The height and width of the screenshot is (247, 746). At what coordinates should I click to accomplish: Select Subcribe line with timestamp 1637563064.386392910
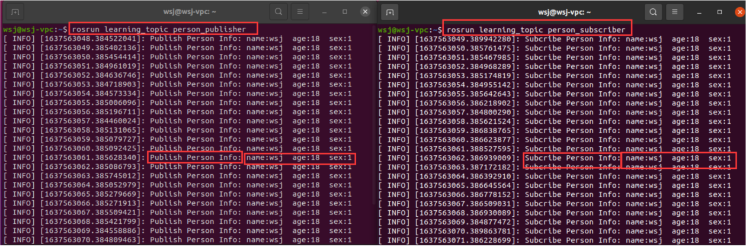pyautogui.click(x=554, y=177)
